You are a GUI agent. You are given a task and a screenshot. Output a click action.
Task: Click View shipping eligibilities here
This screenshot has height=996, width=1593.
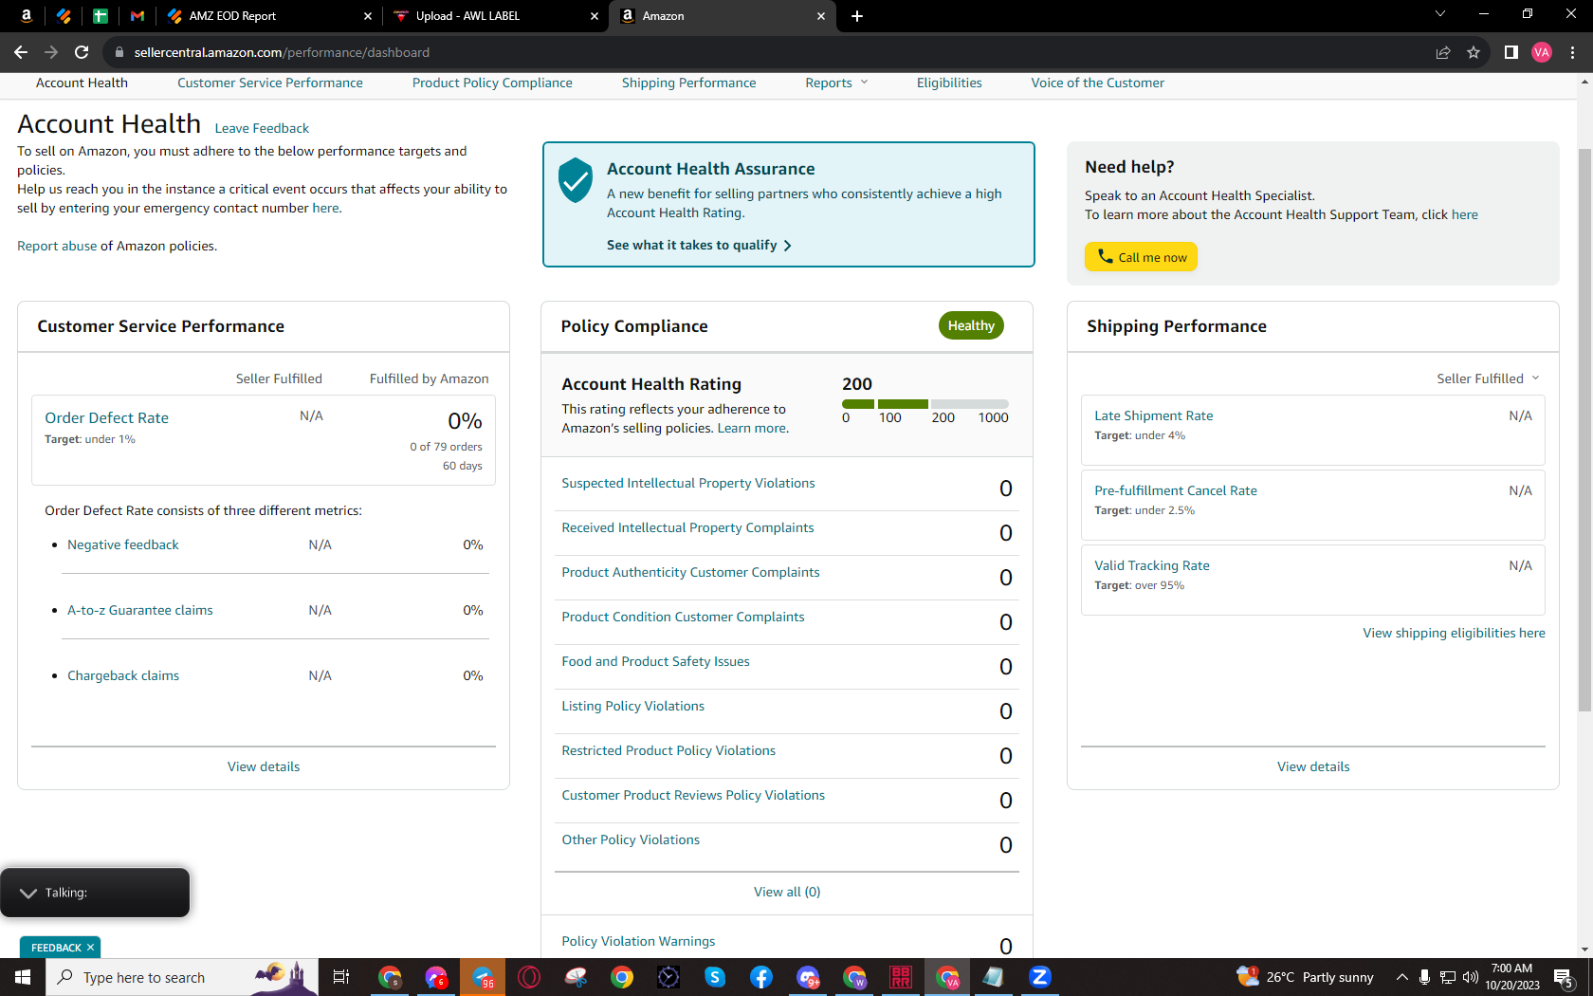pyautogui.click(x=1454, y=633)
